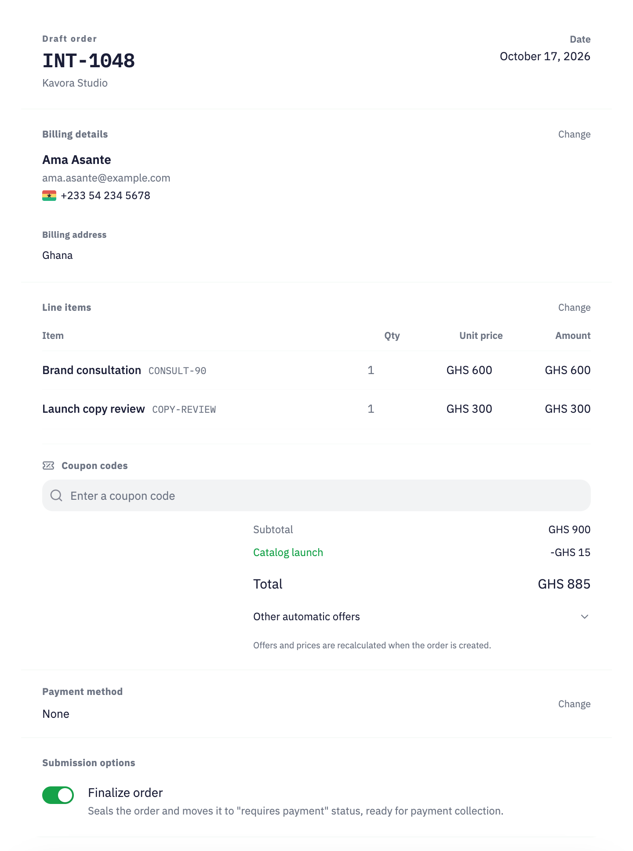The height and width of the screenshot is (851, 633).
Task: Change the billing details
Action: [x=574, y=135]
